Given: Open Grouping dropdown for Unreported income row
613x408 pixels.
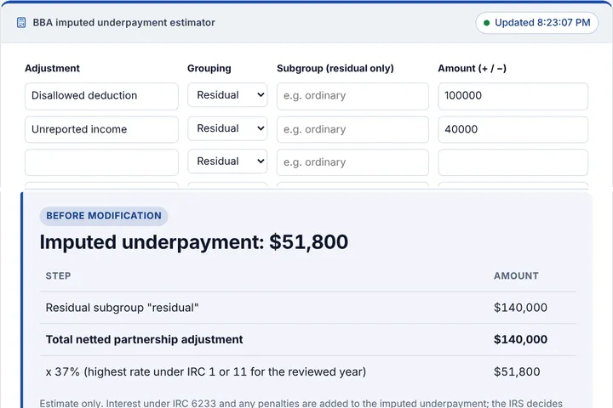Looking at the screenshot, I should coord(227,128).
